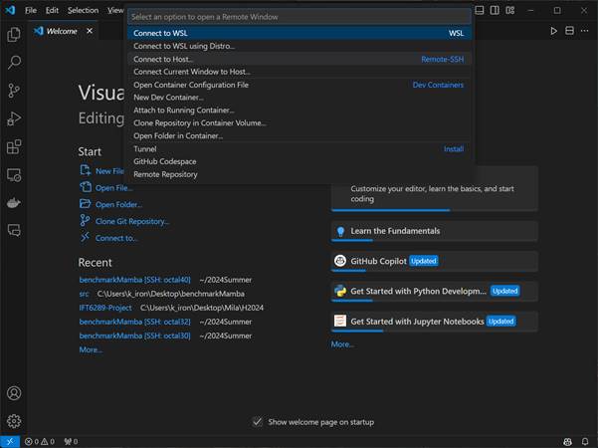Open the Chat view icon in activity bar
This screenshot has width=598, height=448.
(x=14, y=231)
